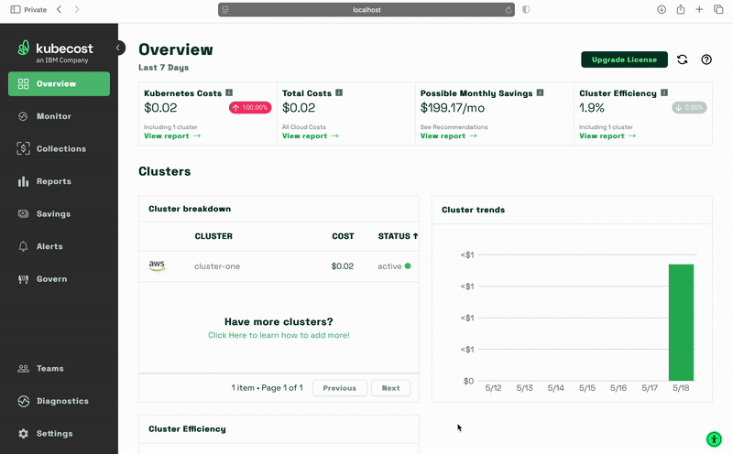Click the $0.02 cost cell for cluster-one

click(x=342, y=266)
